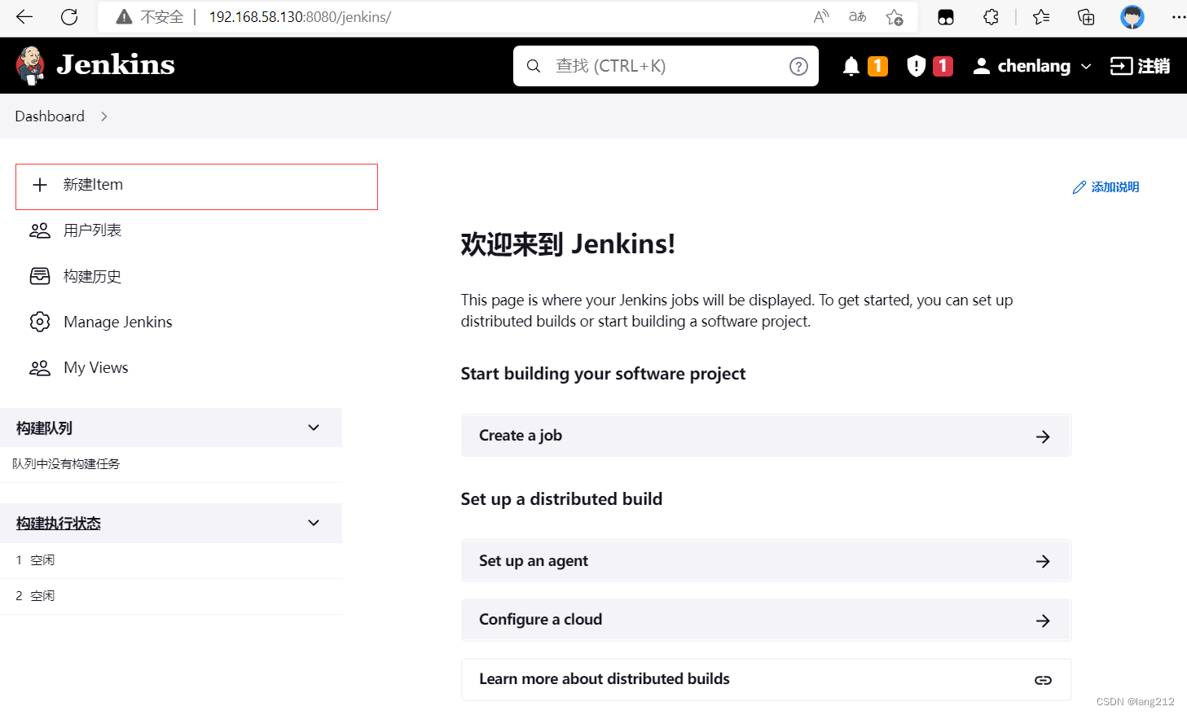Click the read aloud icon in address bar
1187x715 pixels.
821,16
